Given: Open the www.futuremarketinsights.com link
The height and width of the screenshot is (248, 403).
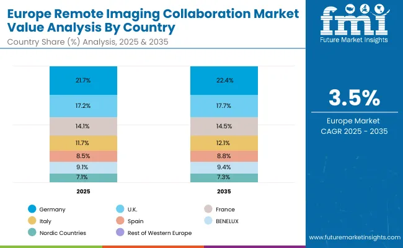Looking at the screenshot, I should (355, 237).
